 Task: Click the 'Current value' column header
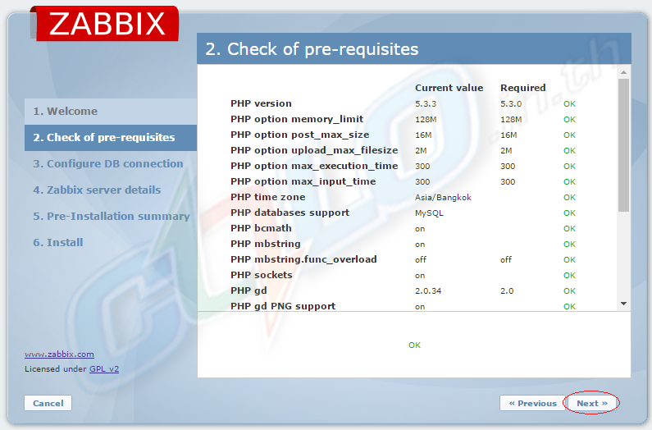(x=449, y=88)
